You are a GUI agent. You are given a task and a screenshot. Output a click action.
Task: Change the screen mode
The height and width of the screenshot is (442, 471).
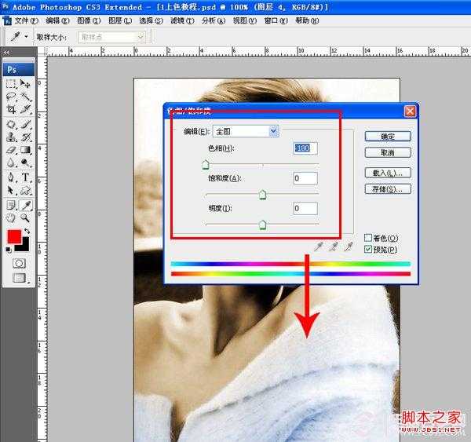[19, 278]
